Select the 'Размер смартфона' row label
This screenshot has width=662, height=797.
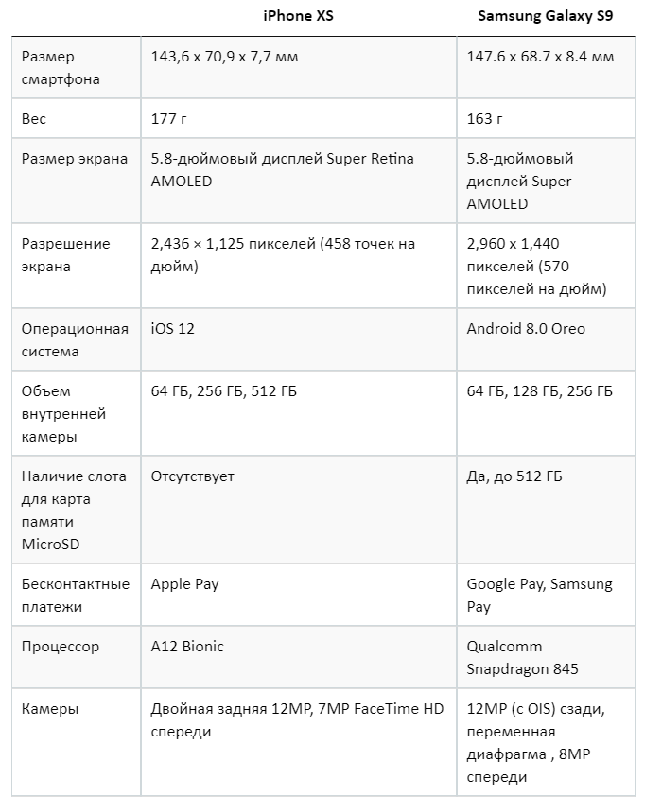point(61,68)
